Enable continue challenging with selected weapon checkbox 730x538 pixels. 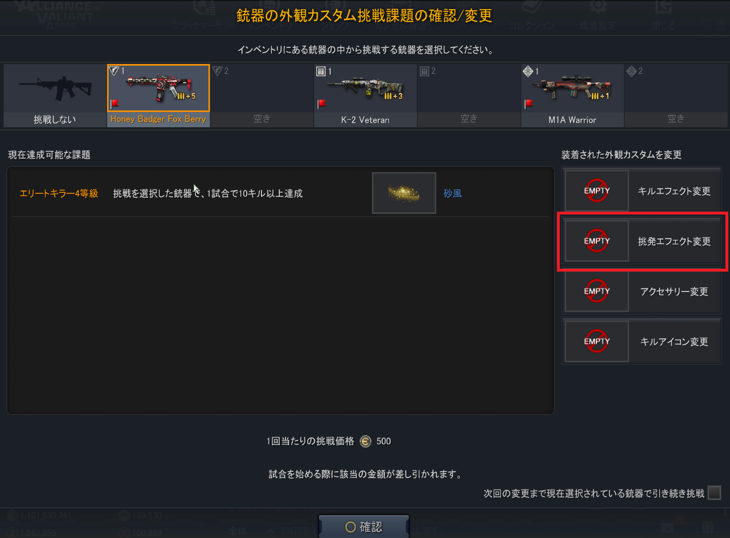tap(714, 493)
